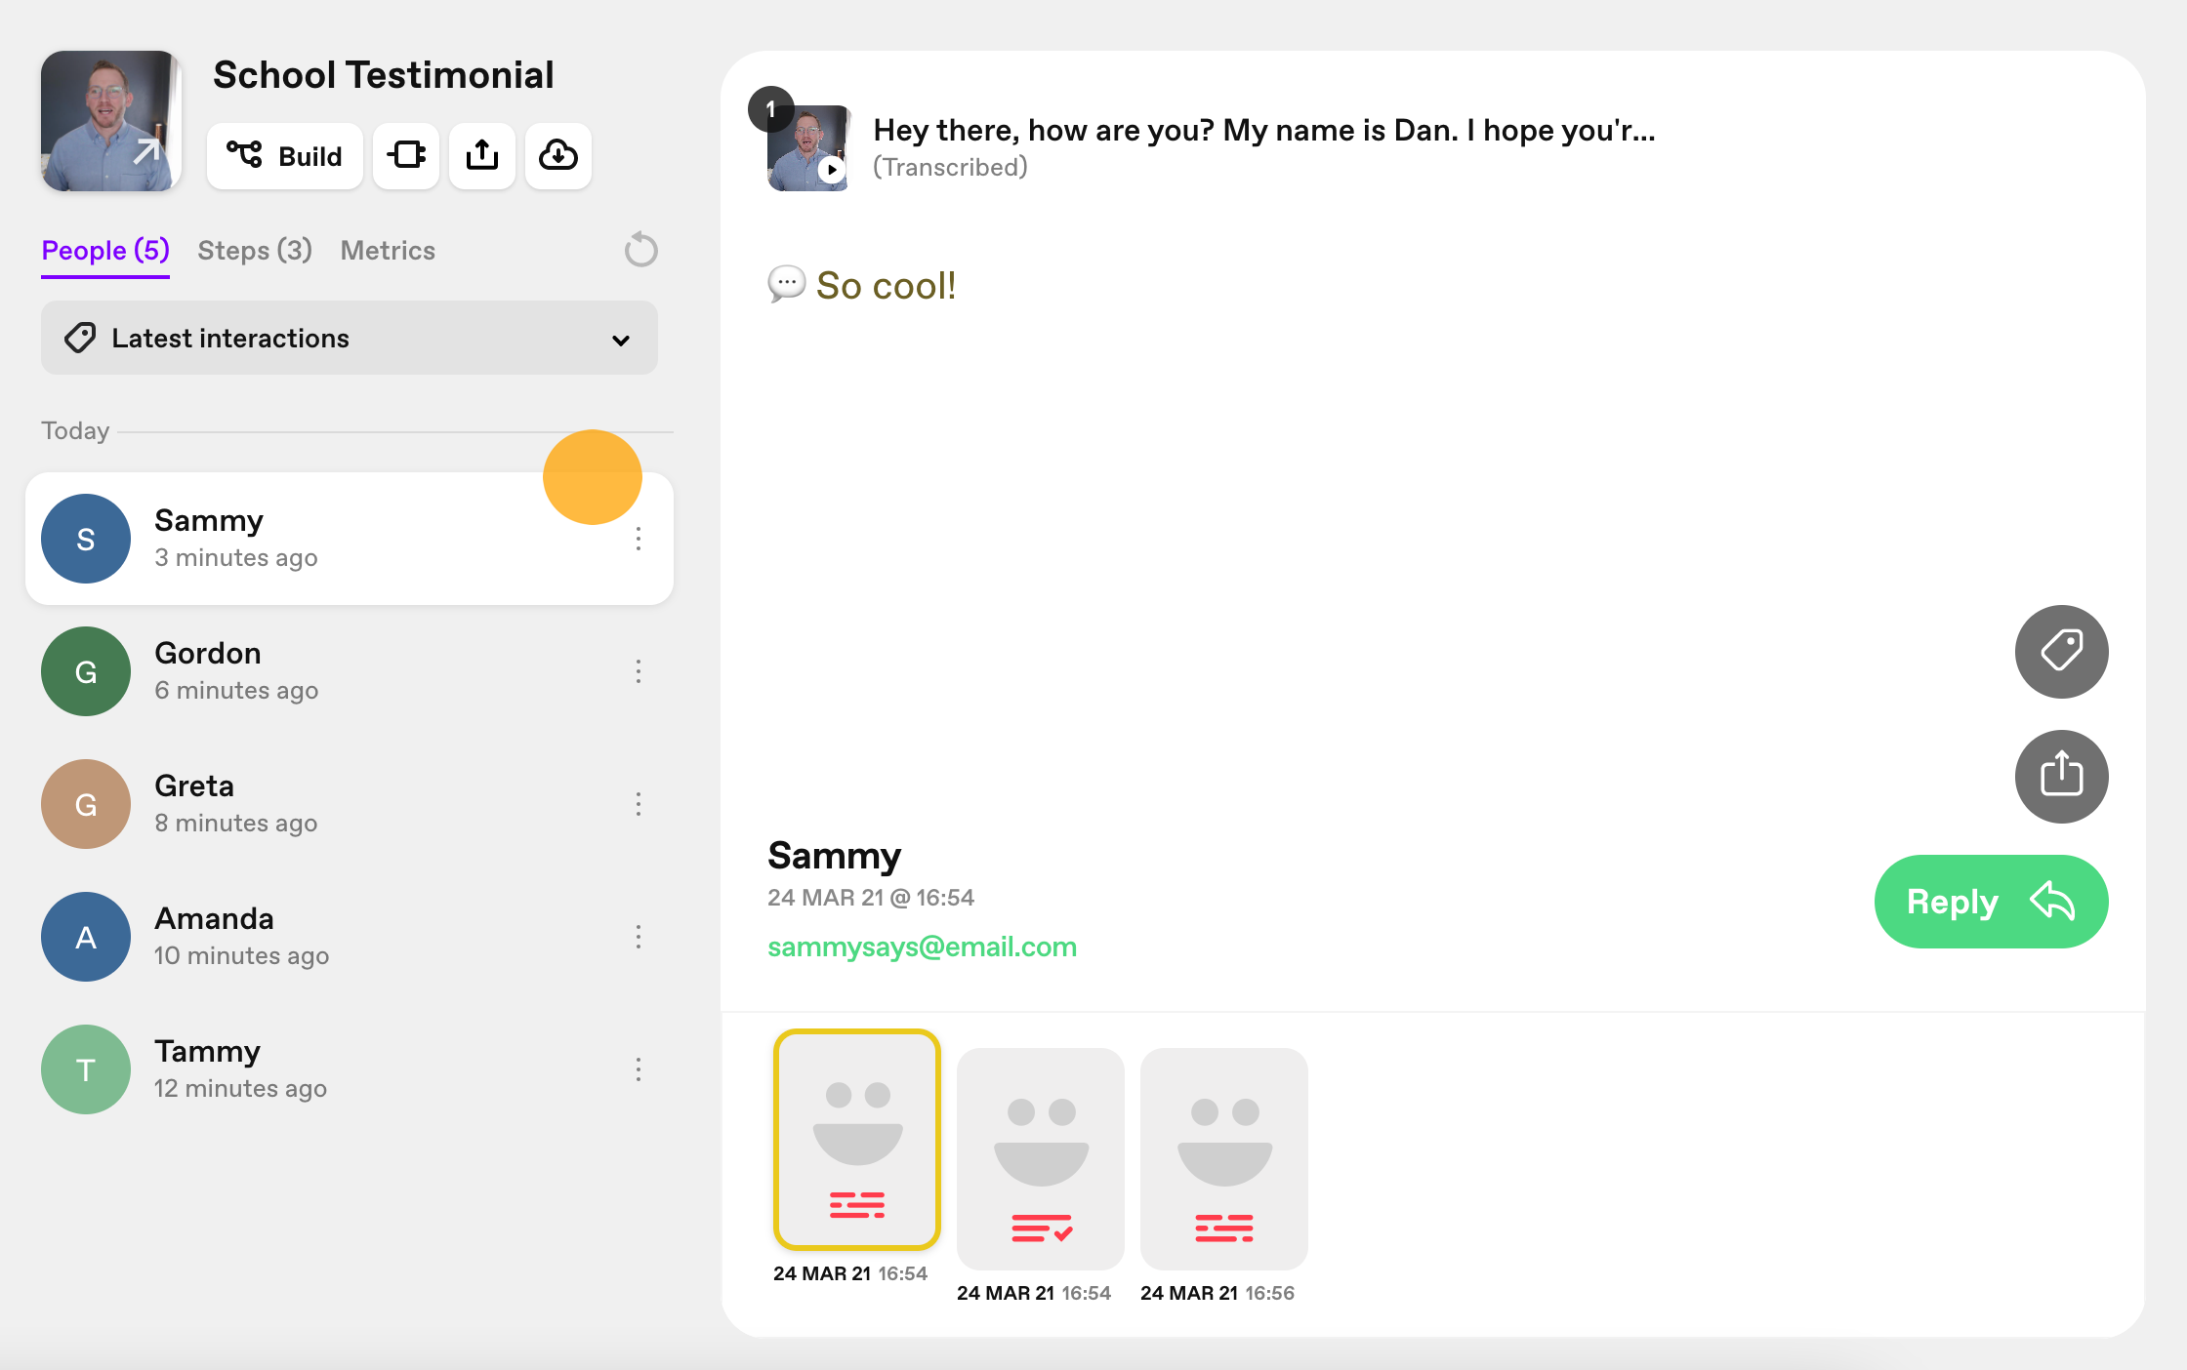Click the round share icon button
This screenshot has width=2187, height=1370.
2062,777
